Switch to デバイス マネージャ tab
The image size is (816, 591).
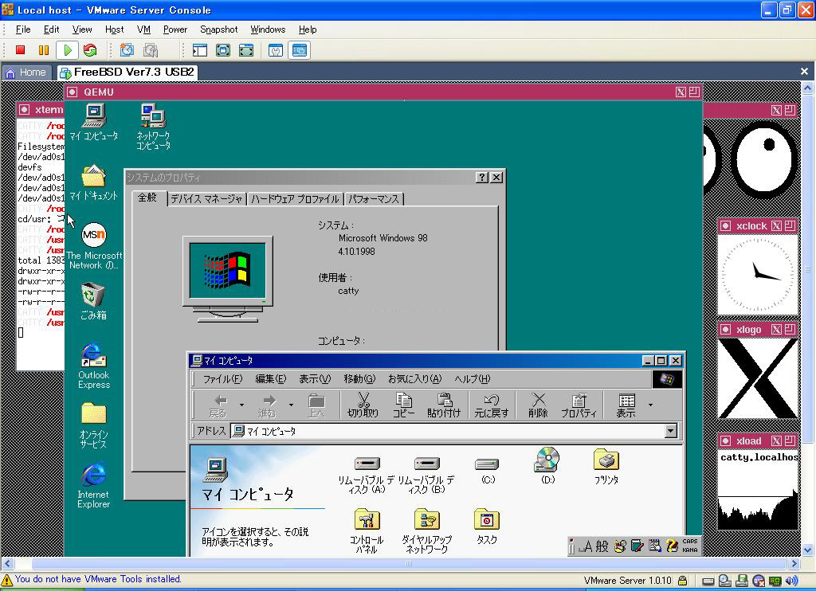pyautogui.click(x=206, y=199)
